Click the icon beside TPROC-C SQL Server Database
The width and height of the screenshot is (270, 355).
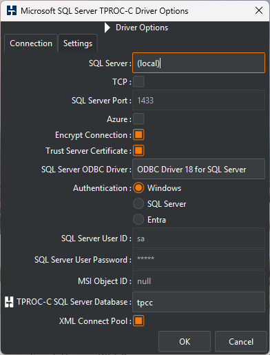(x=9, y=302)
